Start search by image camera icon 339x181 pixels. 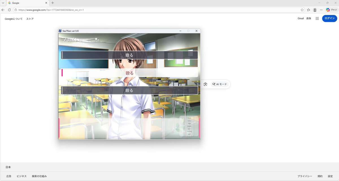[205, 84]
